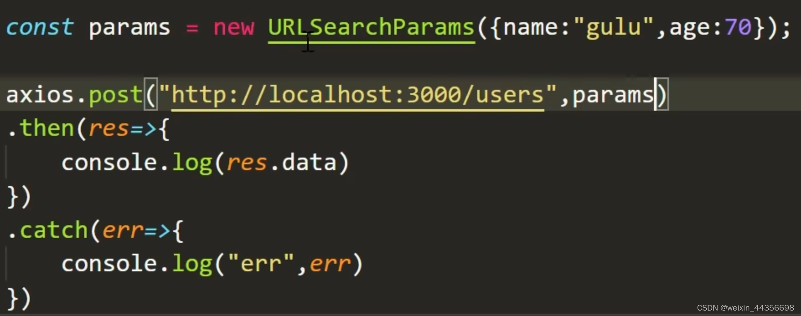Click the age value 70
Viewport: 801px width, 316px height.
738,28
